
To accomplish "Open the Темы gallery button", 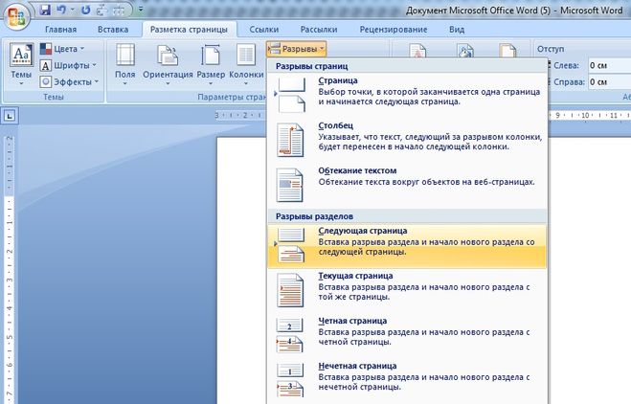I will [x=21, y=64].
